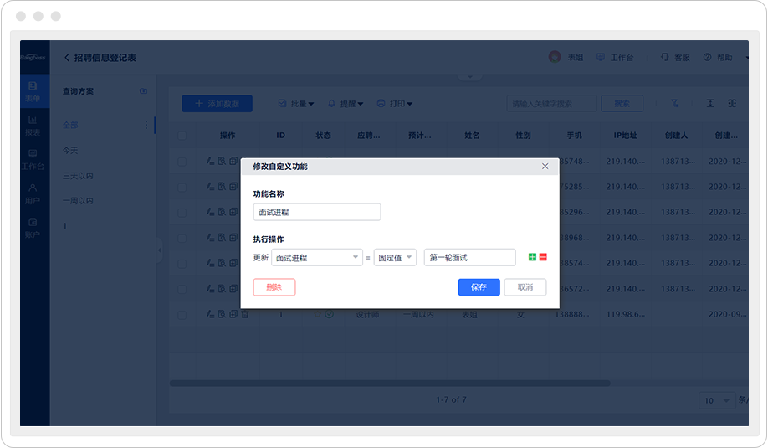Click the red minus remove-operation icon
768x448 pixels.
[543, 258]
